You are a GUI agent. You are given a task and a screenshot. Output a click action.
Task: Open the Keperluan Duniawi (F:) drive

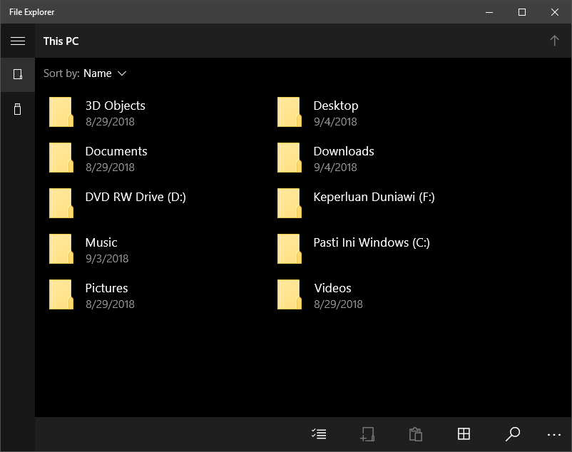coord(374,197)
